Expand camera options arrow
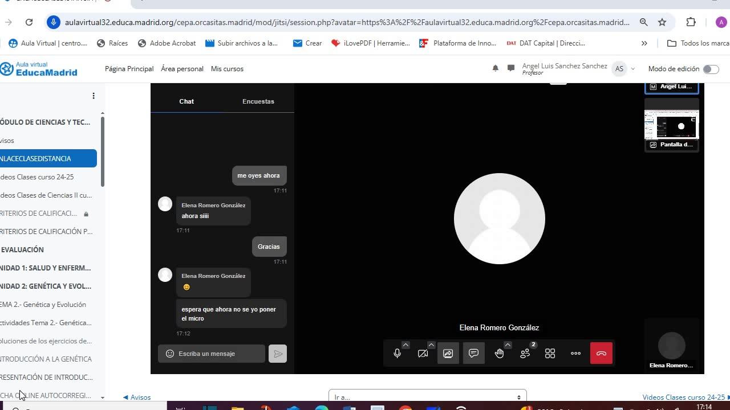This screenshot has height=410, width=730. pyautogui.click(x=431, y=345)
